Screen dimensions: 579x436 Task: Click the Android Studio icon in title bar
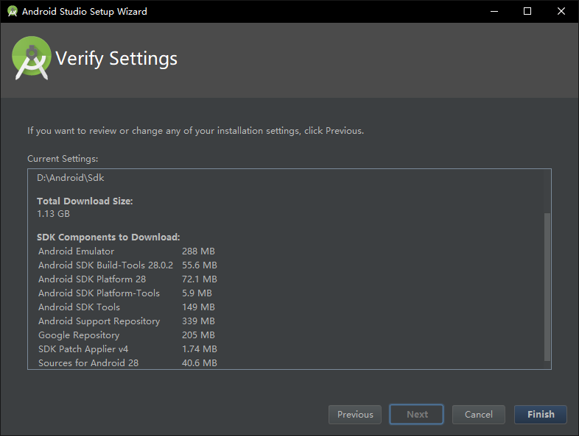[13, 12]
